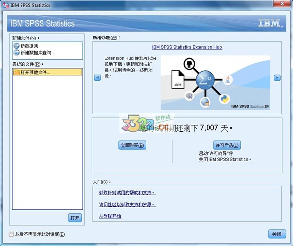Screen dimensions: 293x246
Task: Select 新数据集 text in the new files list
Action: [x=29, y=46]
